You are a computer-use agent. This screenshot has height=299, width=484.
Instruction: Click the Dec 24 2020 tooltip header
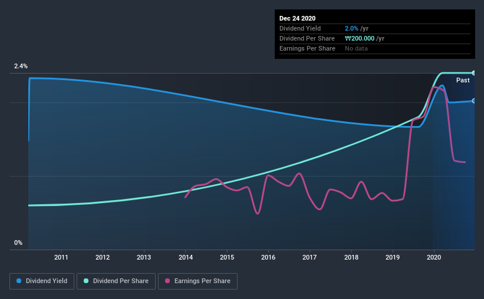[297, 18]
